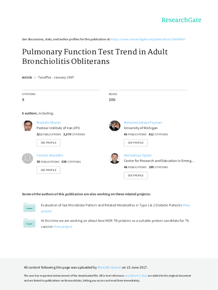Viewport: 218px width, 290px height.
Task: Click Farshid Alaeddini's placeholder avatar icon
Action: 27,159
